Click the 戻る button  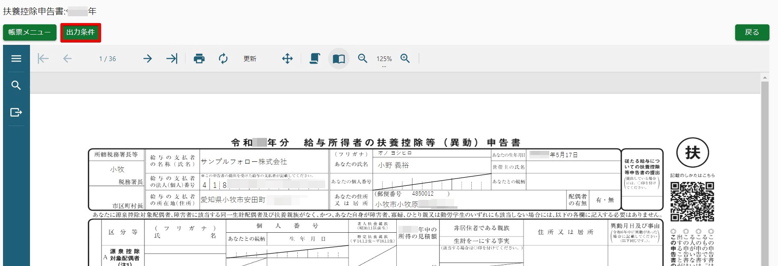click(752, 32)
